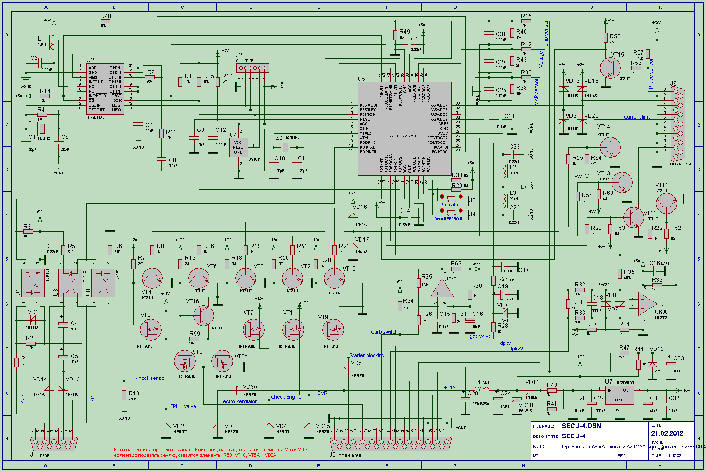Select the LM7805 voltage regulator U7
The image size is (706, 472).
click(x=619, y=395)
